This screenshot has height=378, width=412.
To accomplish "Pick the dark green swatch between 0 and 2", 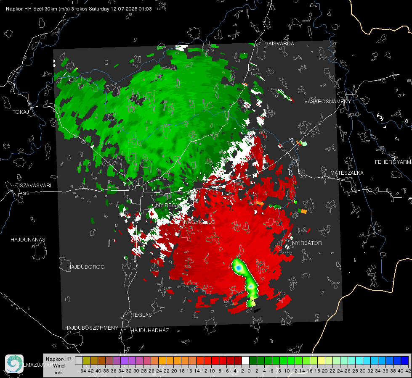I will pyautogui.click(x=253, y=360).
